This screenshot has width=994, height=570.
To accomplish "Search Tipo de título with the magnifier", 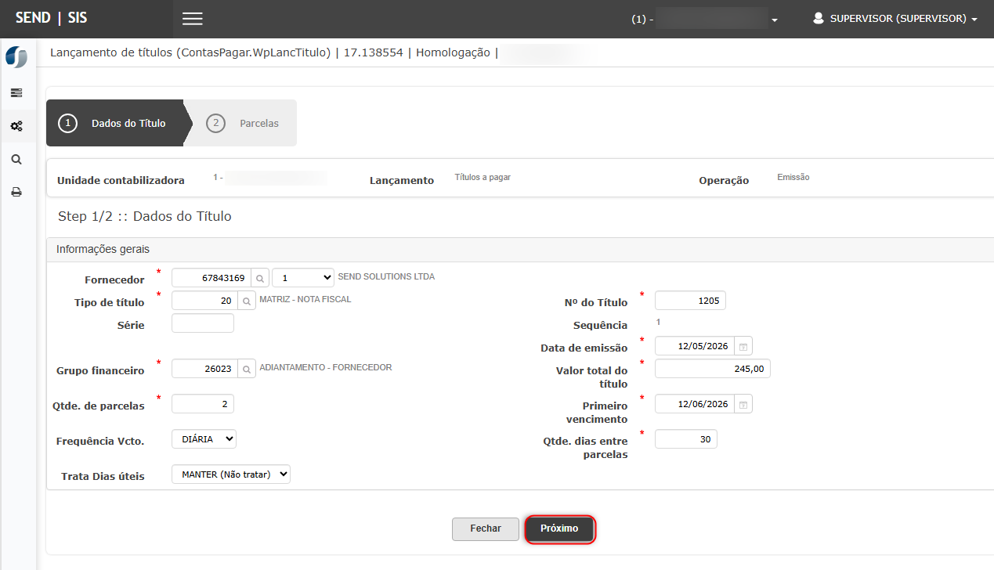I will (246, 301).
